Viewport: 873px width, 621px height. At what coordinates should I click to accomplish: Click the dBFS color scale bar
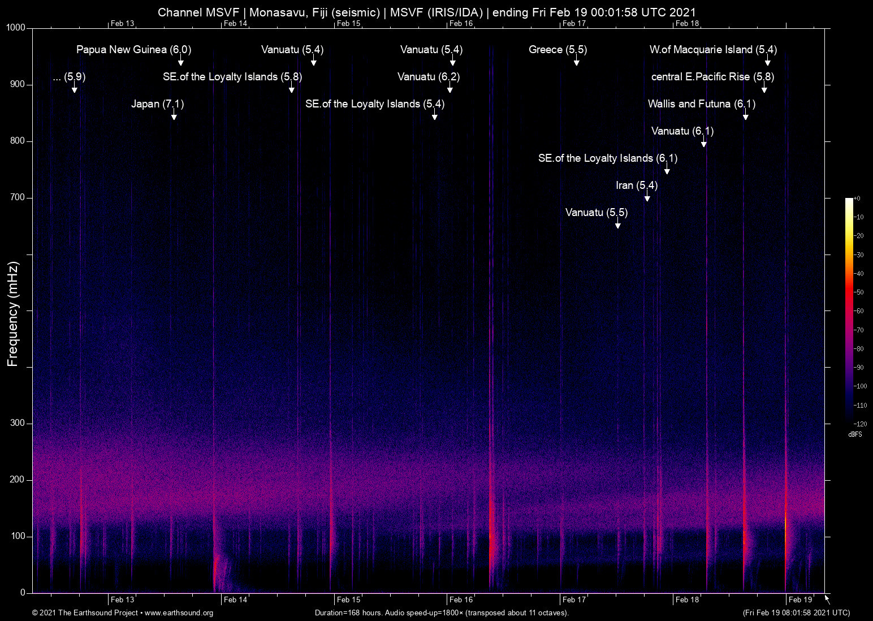click(x=849, y=311)
